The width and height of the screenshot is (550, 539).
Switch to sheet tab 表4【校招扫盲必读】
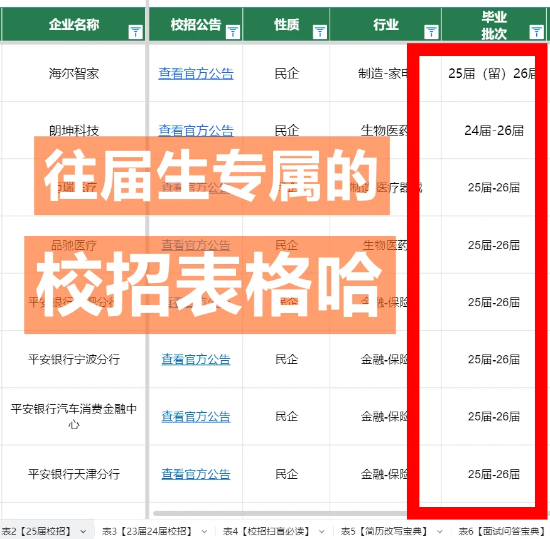point(267,531)
